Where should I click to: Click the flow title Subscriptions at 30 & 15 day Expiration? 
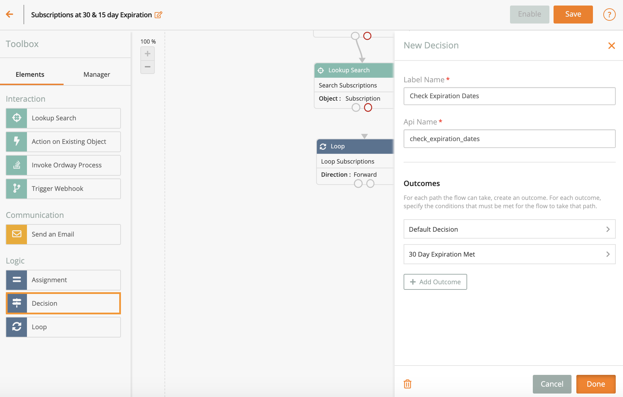92,15
